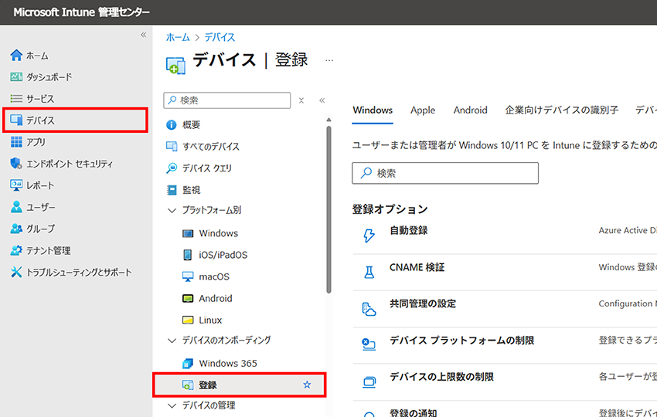Click the すべてのデバイス icon
This screenshot has height=417, width=657.
click(x=172, y=146)
